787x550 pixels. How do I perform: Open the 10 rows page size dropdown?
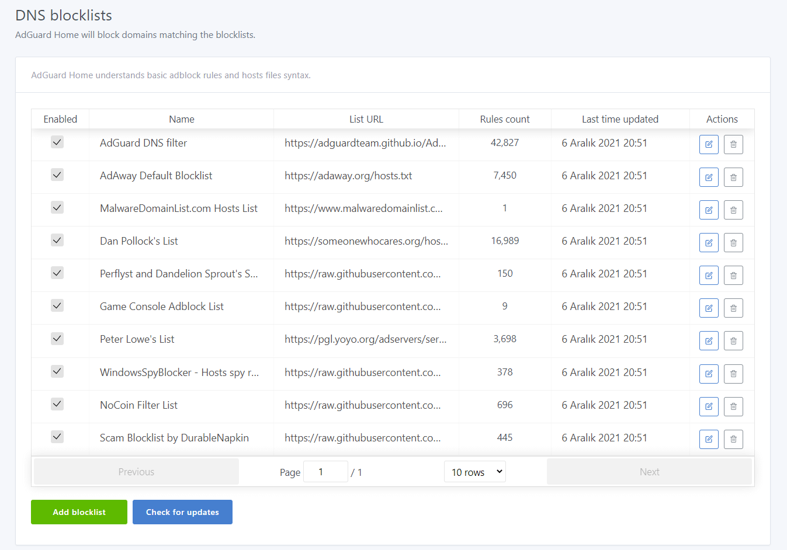click(x=475, y=472)
